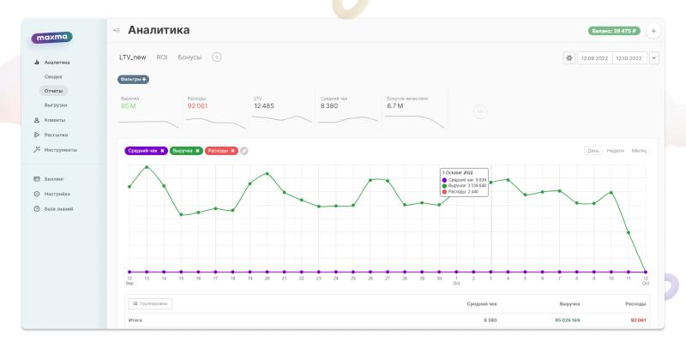The height and width of the screenshot is (348, 686).
Task: Switch to the ROI tab
Action: pyautogui.click(x=162, y=57)
